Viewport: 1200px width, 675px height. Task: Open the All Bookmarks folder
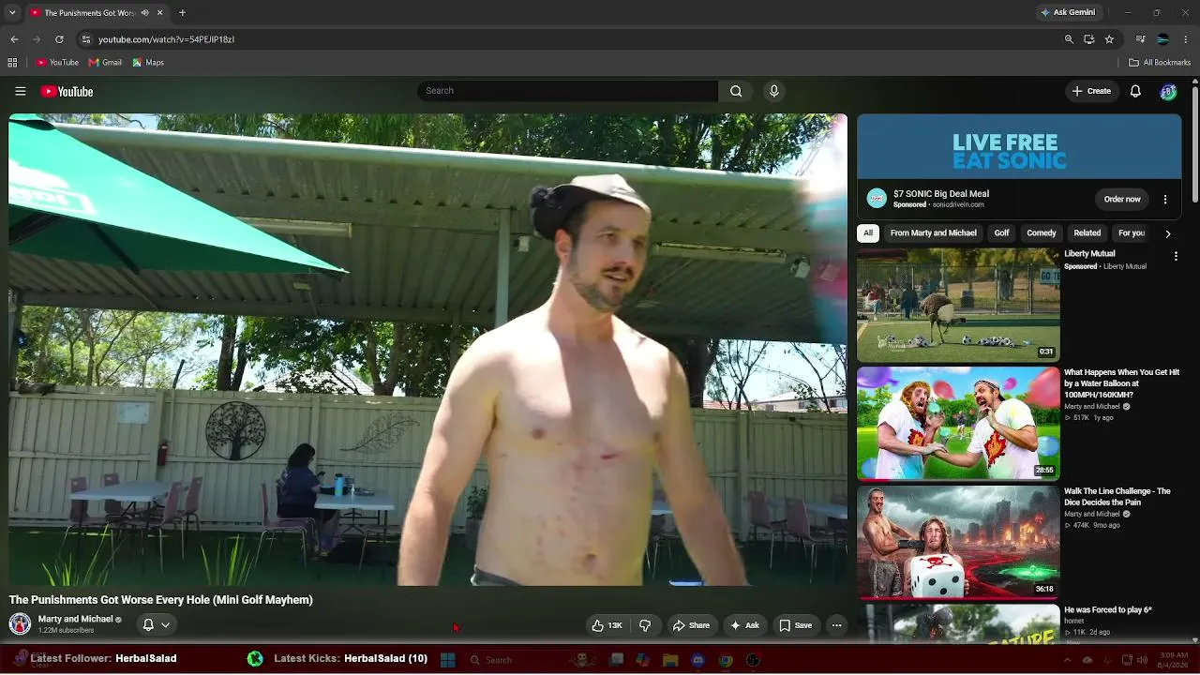[x=1160, y=63]
